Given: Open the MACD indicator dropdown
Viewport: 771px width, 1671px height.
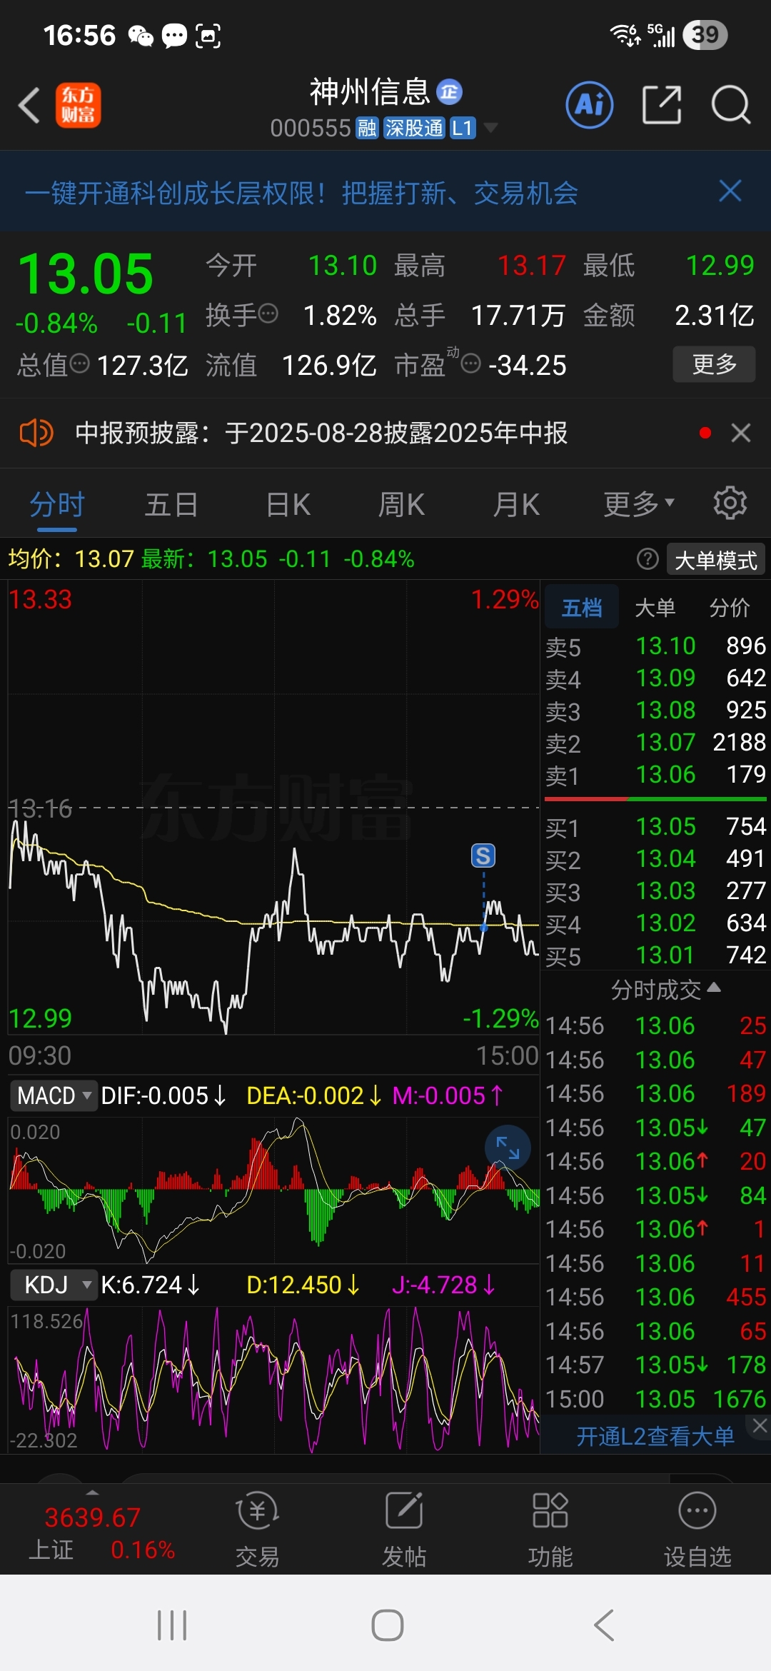Looking at the screenshot, I should [x=54, y=1095].
